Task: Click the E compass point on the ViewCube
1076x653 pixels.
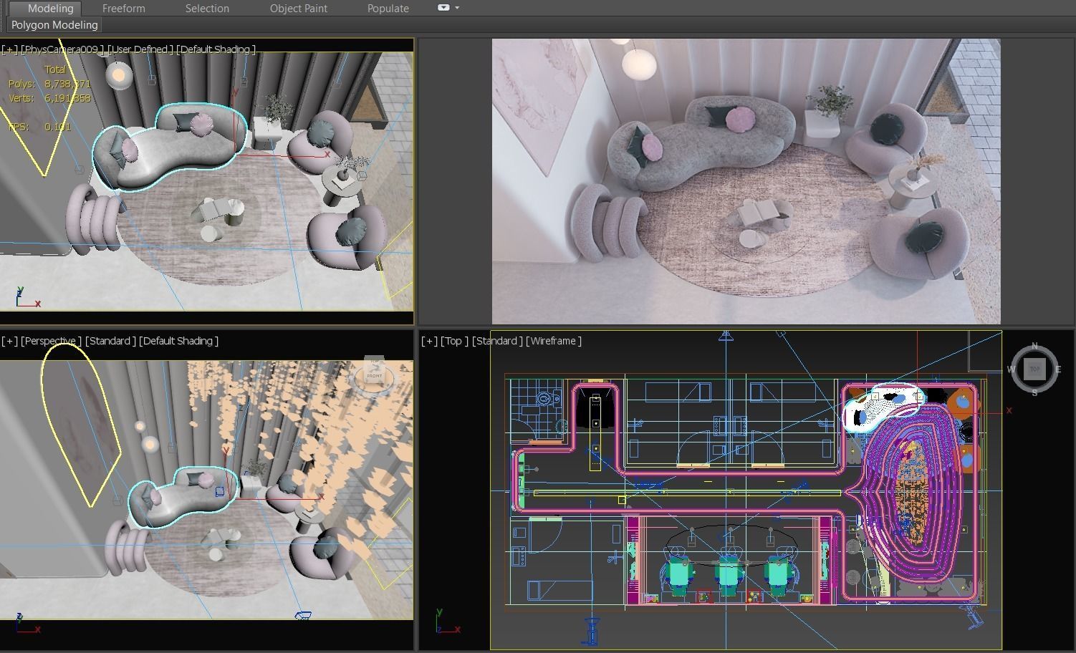Action: click(1058, 369)
